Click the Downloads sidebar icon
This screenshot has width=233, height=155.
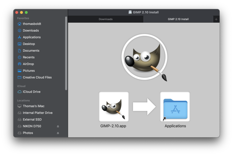tap(19, 30)
